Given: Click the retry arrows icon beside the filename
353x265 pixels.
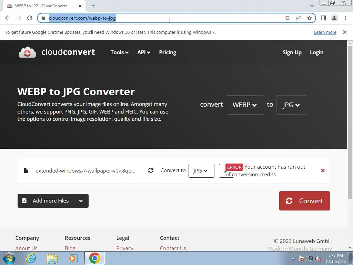Looking at the screenshot, I should (151, 170).
